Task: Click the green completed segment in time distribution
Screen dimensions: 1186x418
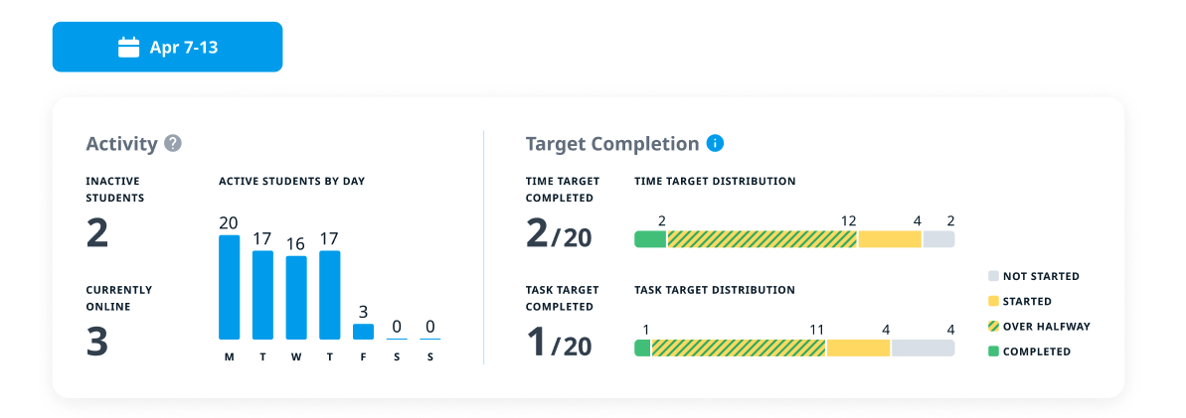Action: pos(650,239)
